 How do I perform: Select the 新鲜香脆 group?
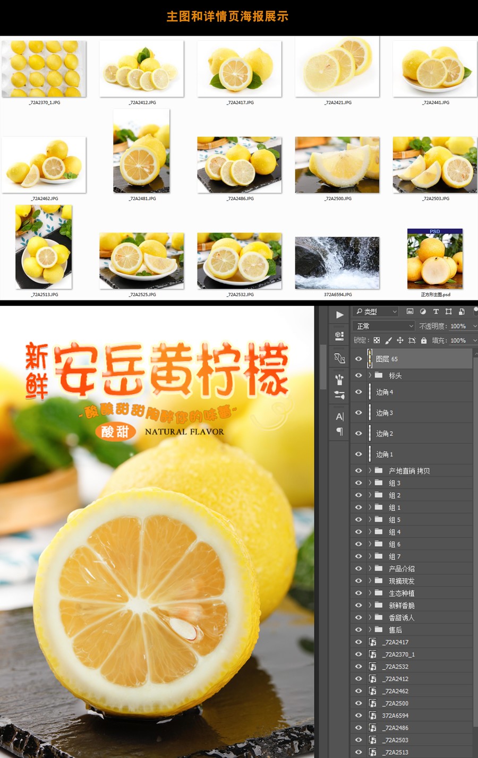pos(412,605)
